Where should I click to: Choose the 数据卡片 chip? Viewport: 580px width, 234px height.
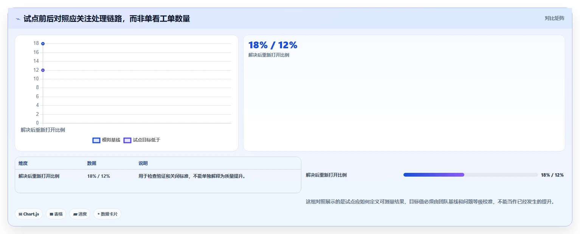pos(107,214)
